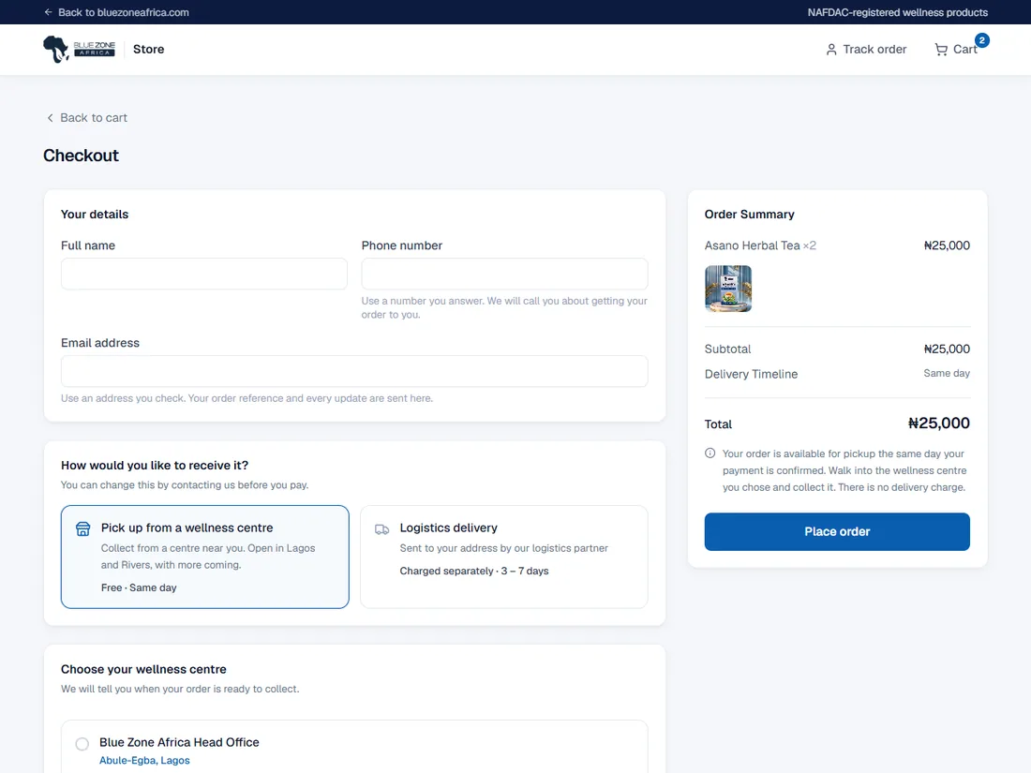Open the shopping cart icon
1031x773 pixels.
[941, 50]
